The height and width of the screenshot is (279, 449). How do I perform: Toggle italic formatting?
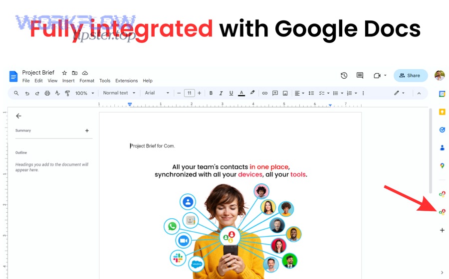[x=221, y=93]
